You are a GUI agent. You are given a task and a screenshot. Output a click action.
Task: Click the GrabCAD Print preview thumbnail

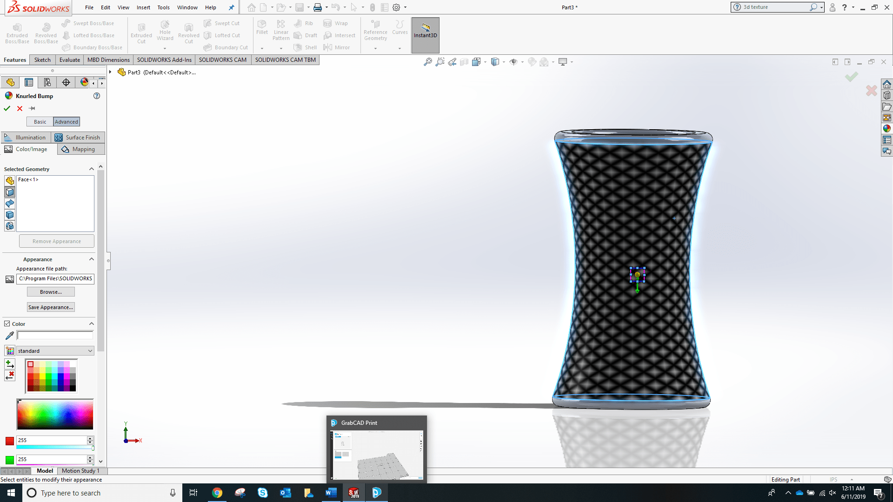pos(377,455)
